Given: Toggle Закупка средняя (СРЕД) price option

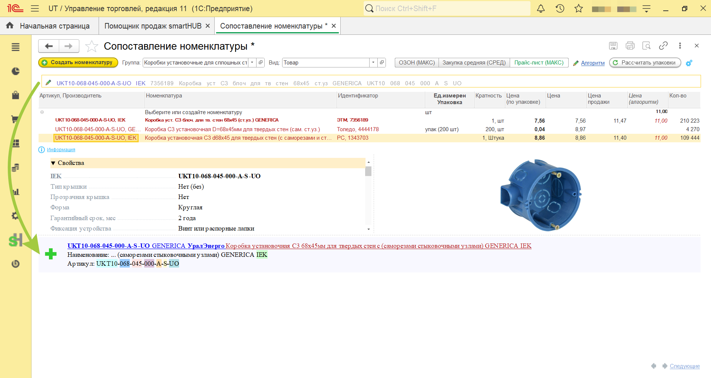Looking at the screenshot, I should pos(474,63).
